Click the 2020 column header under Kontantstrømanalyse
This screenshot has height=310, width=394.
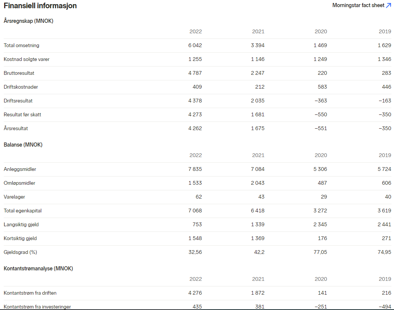coord(321,279)
